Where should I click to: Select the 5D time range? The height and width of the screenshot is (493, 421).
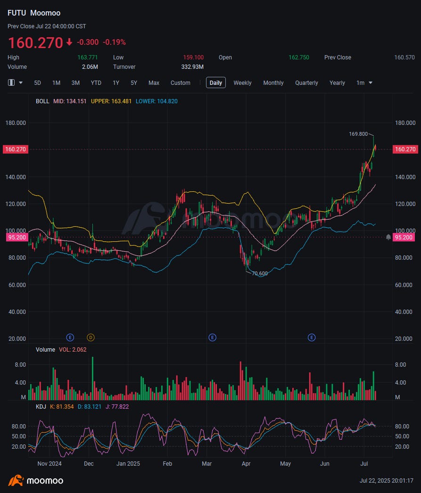click(37, 82)
